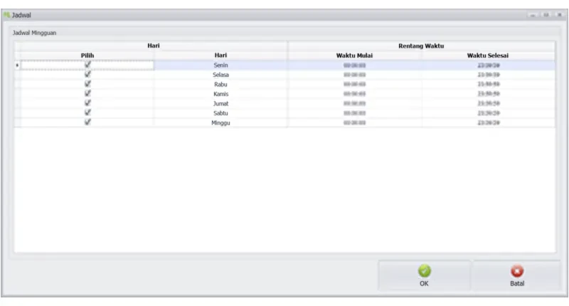
Task: Uncheck the Sabtu checkbox
Action: pyautogui.click(x=87, y=112)
